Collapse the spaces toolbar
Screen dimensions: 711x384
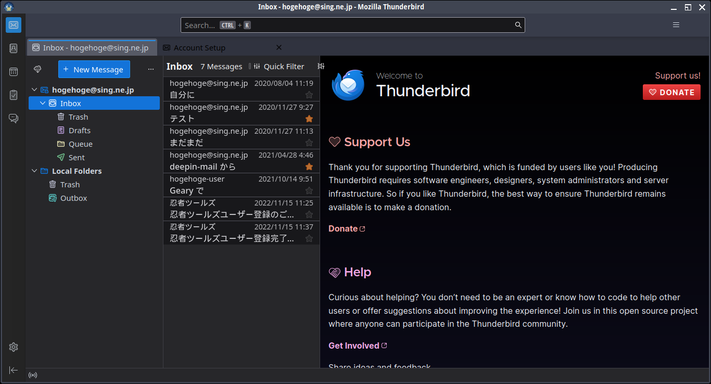click(14, 370)
